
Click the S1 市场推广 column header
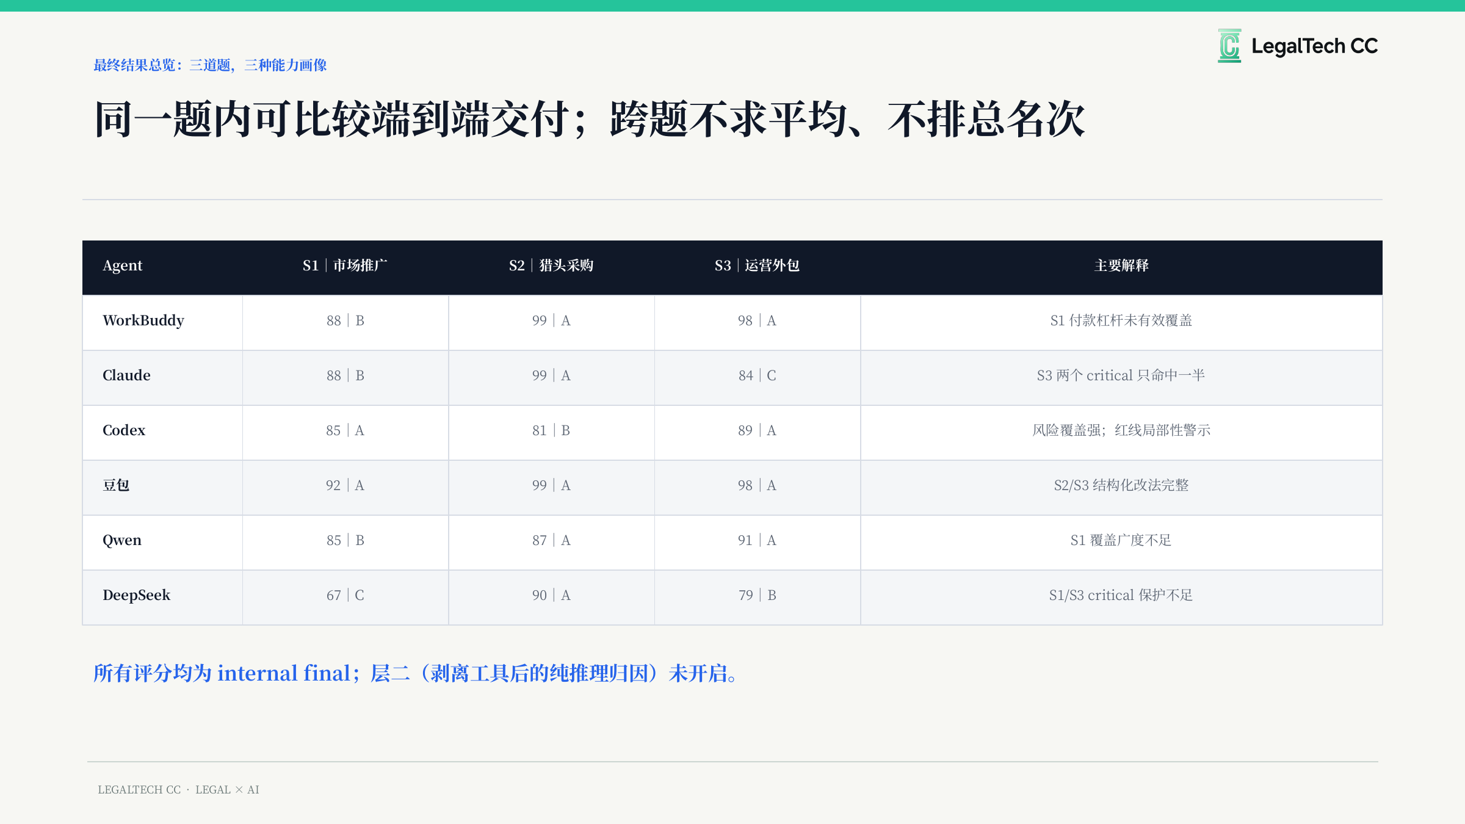pyautogui.click(x=345, y=266)
